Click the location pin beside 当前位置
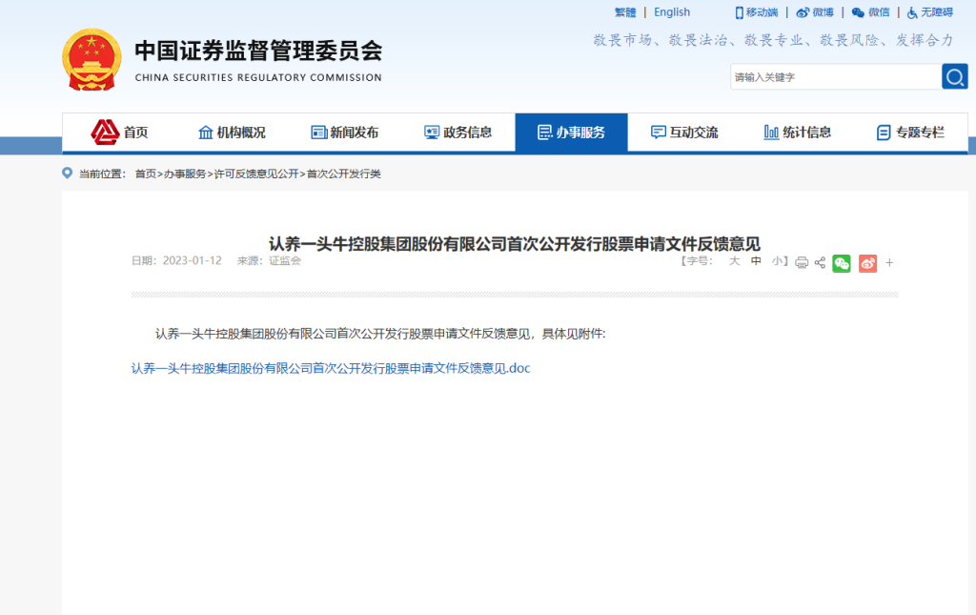This screenshot has width=976, height=615. 65,174
